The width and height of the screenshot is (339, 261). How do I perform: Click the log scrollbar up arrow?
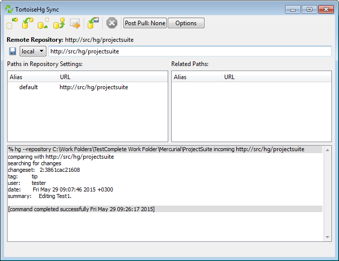point(327,150)
